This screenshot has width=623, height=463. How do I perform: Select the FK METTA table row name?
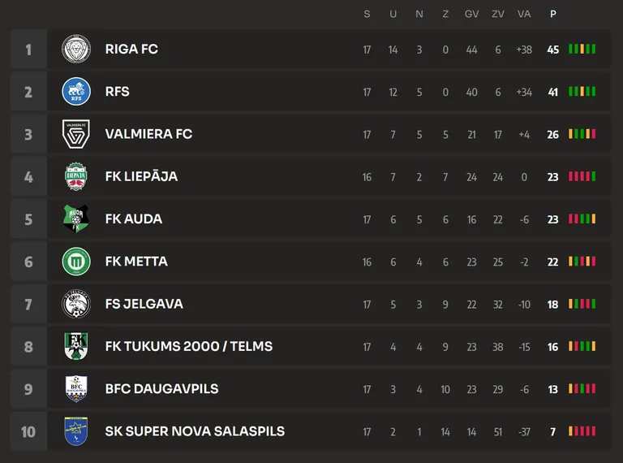(x=136, y=262)
